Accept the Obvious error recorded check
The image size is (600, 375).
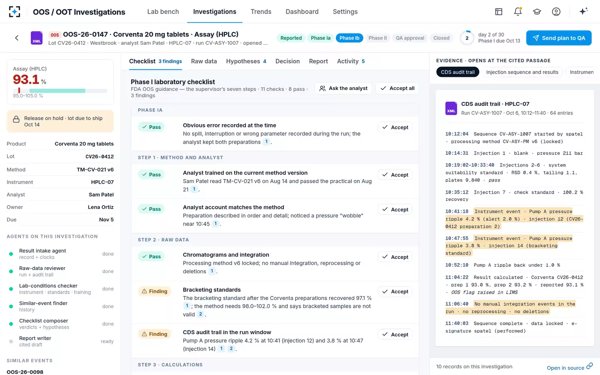395,127
